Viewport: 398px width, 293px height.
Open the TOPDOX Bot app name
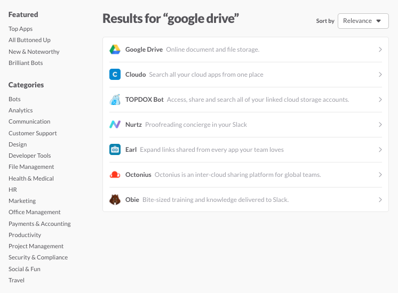point(145,100)
